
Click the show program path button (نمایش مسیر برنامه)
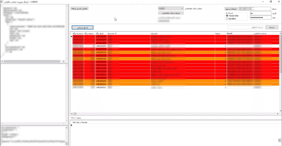tap(80, 9)
